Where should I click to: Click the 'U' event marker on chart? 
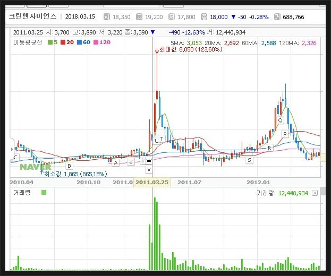pos(156,141)
